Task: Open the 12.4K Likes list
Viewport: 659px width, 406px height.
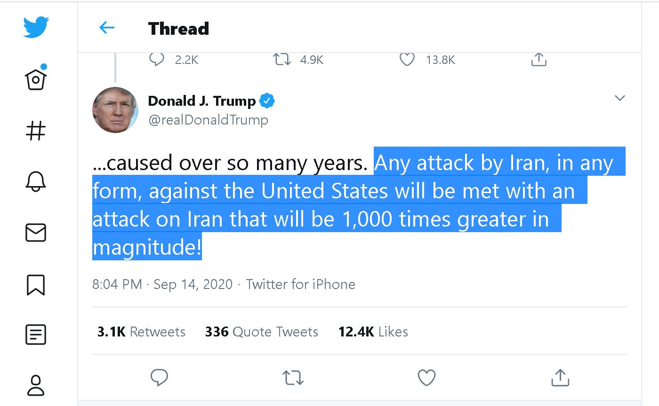Action: pos(373,332)
